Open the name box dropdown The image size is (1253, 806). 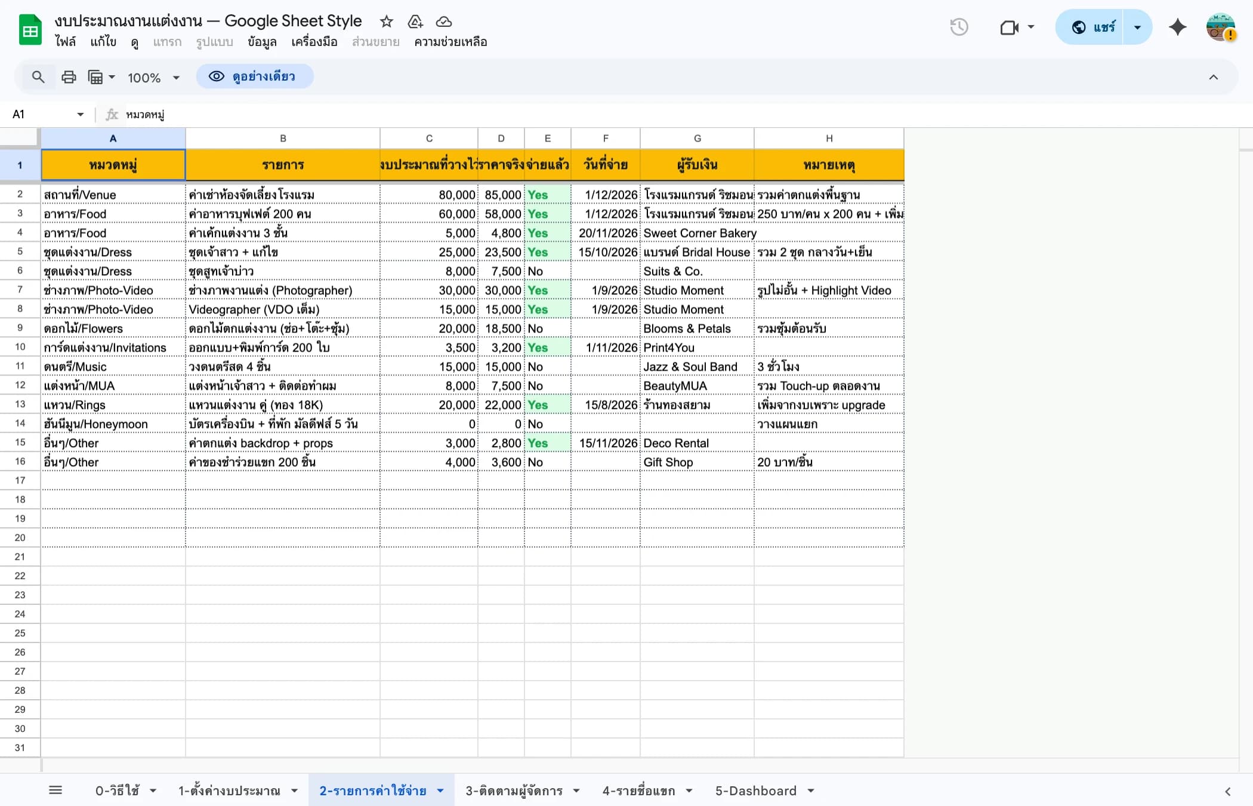click(79, 114)
